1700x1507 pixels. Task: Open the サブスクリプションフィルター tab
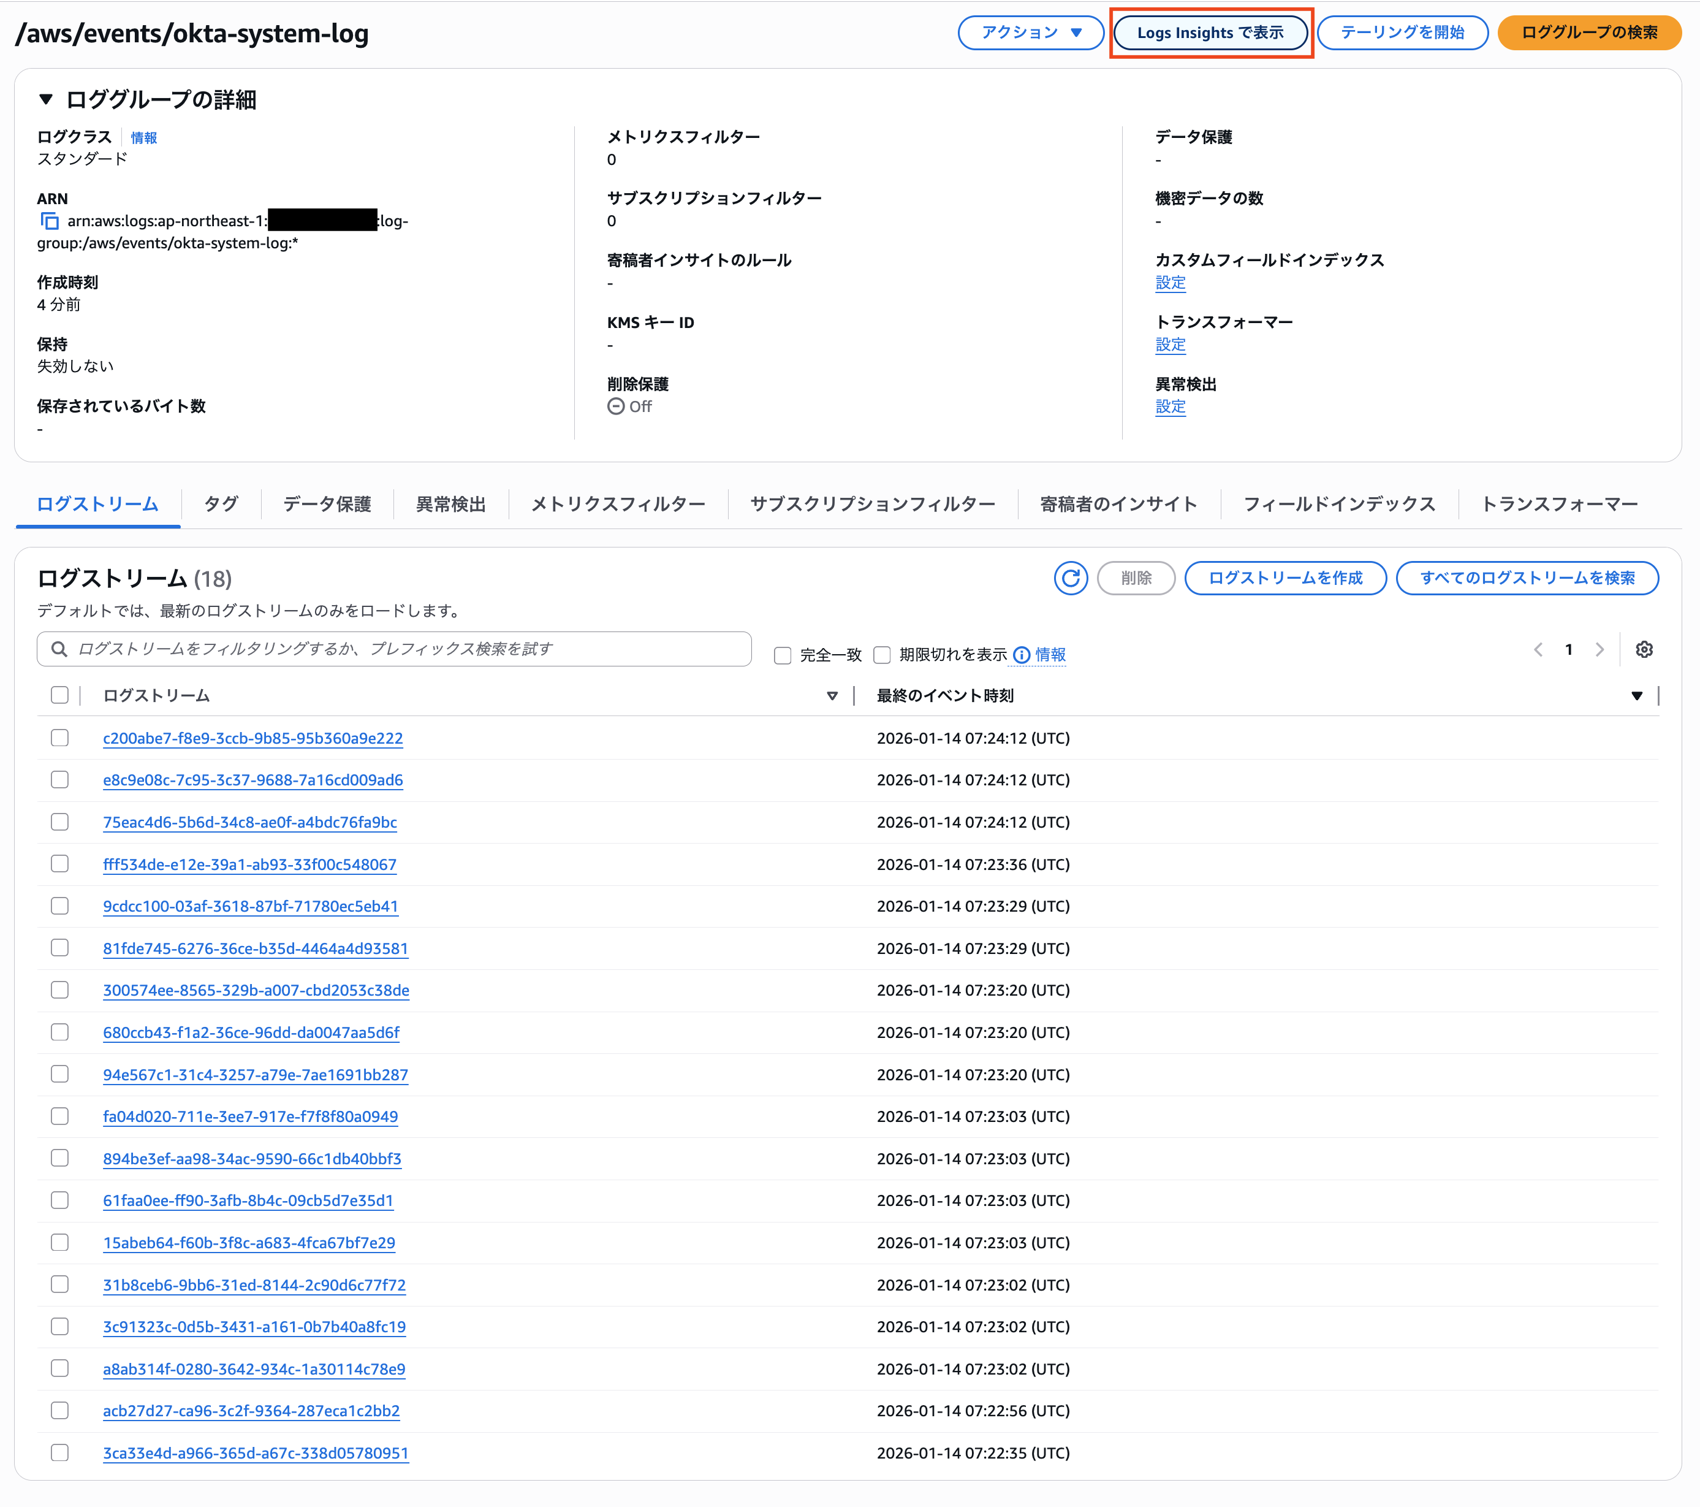click(x=873, y=505)
